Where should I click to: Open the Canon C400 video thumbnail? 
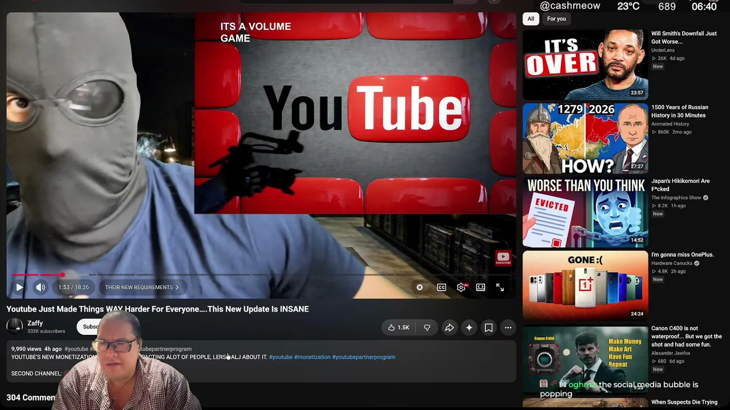point(585,359)
